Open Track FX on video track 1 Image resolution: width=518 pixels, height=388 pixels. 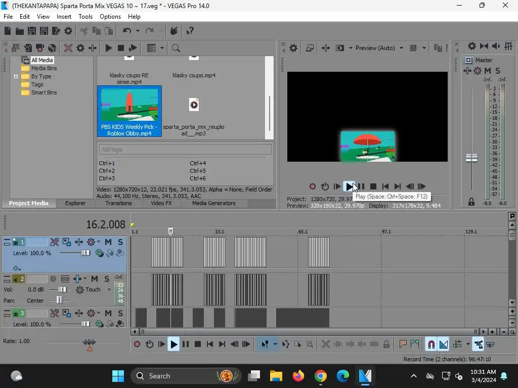click(x=91, y=242)
